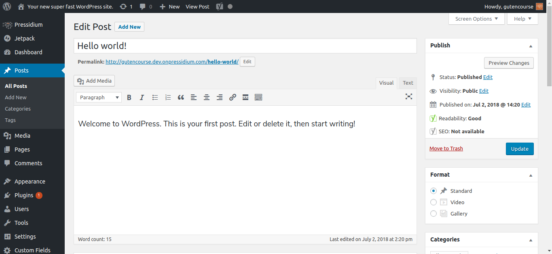
Task: Collapse the Categories box
Action: pos(531,240)
